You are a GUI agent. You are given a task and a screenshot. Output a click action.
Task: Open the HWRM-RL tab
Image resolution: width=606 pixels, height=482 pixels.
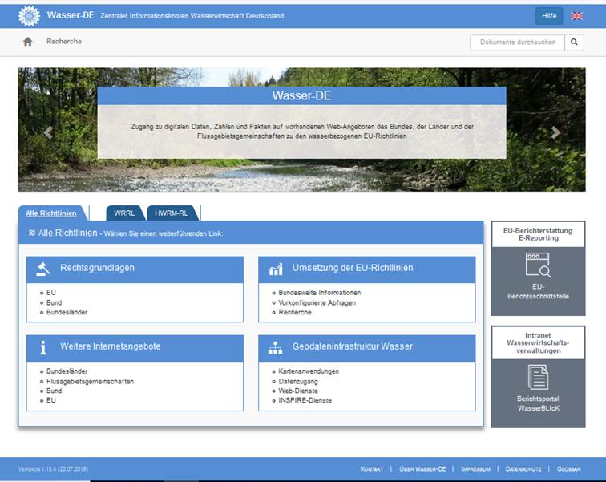(172, 213)
